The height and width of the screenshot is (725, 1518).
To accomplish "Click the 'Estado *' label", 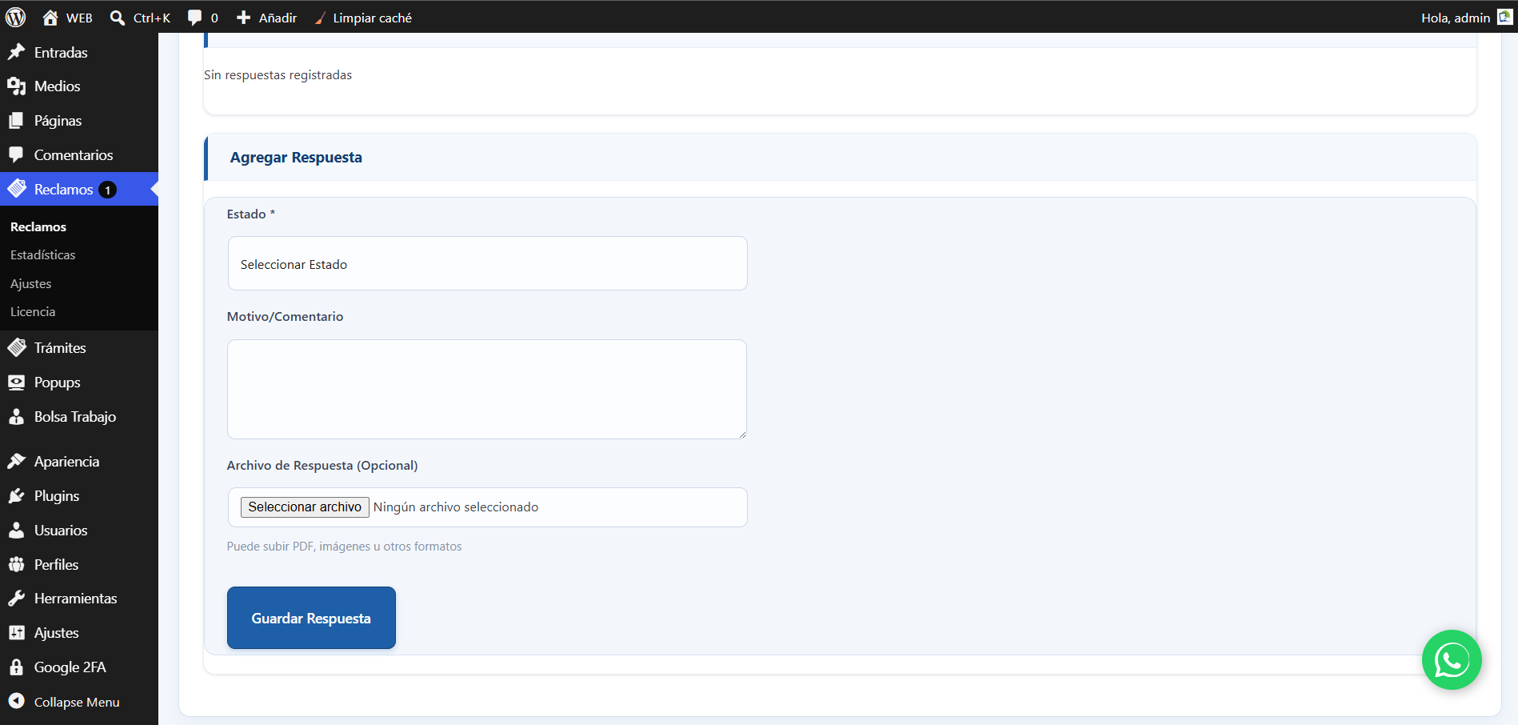I will [x=251, y=214].
